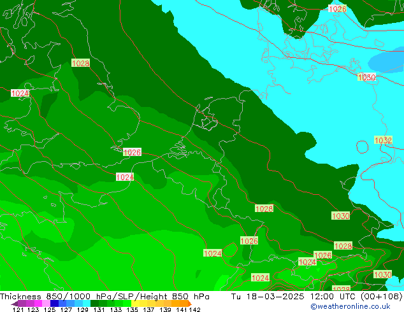Click the purple arrow start of legend
This screenshot has height=312, width=404.
point(15,304)
